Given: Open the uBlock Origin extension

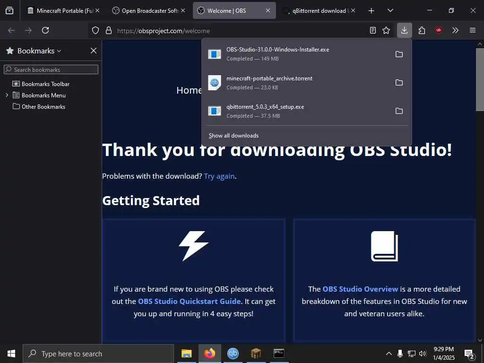Looking at the screenshot, I should click(439, 30).
